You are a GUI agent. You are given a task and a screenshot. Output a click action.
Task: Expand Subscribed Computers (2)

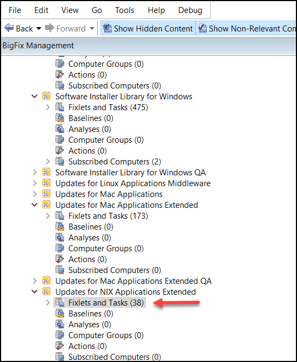pyautogui.click(x=48, y=161)
